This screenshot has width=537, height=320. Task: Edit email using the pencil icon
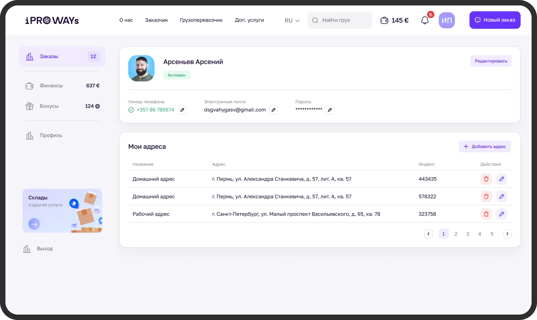click(274, 110)
